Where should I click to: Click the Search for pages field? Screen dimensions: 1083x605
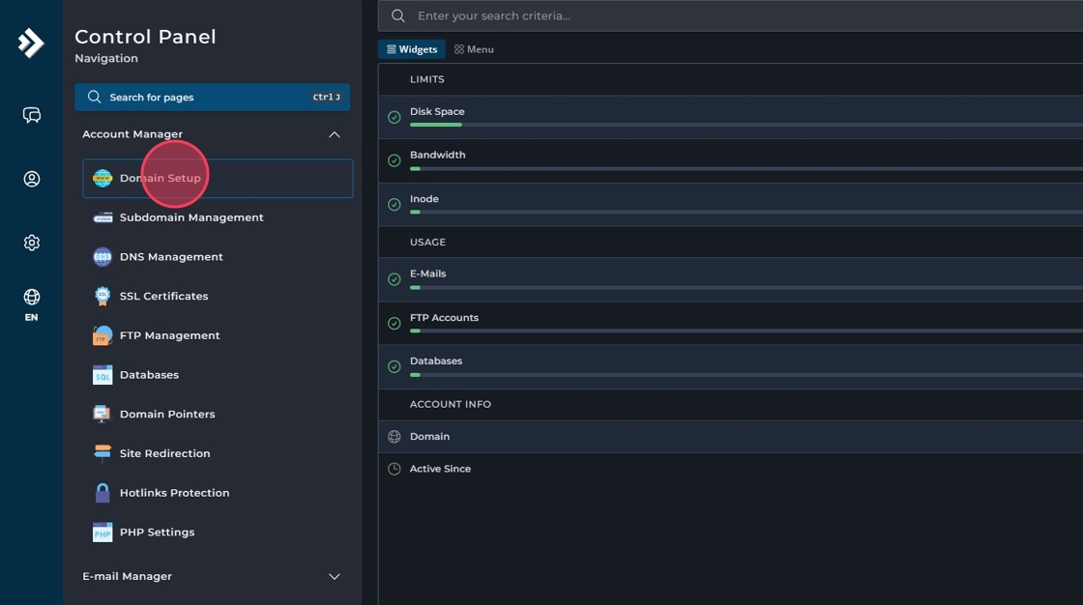pos(212,98)
